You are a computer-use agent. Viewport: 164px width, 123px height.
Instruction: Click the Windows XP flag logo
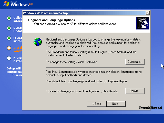(6, 4)
